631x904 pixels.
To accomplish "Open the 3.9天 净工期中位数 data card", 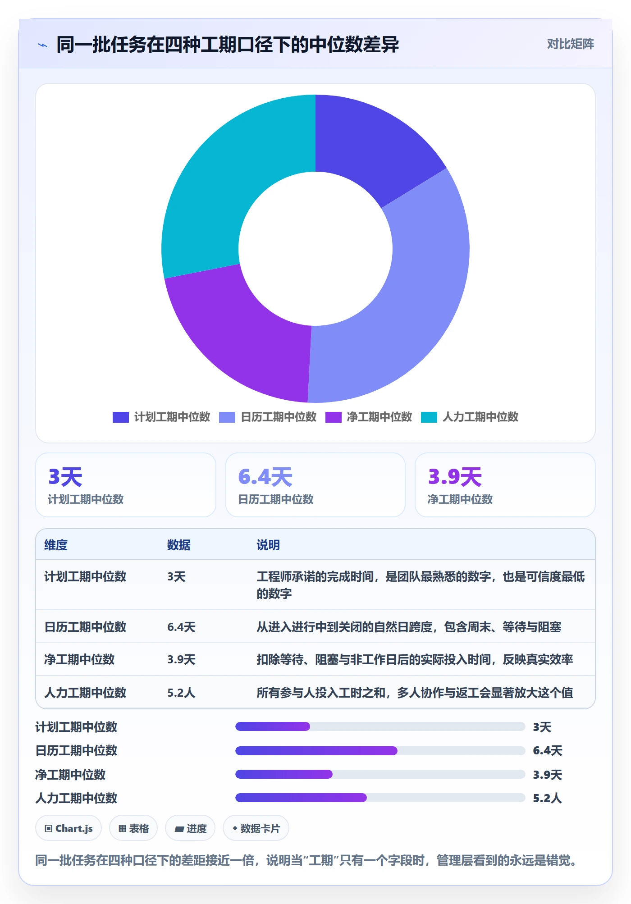I will pyautogui.click(x=505, y=485).
